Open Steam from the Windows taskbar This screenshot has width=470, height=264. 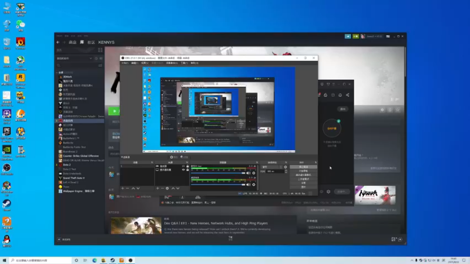[x=112, y=260]
